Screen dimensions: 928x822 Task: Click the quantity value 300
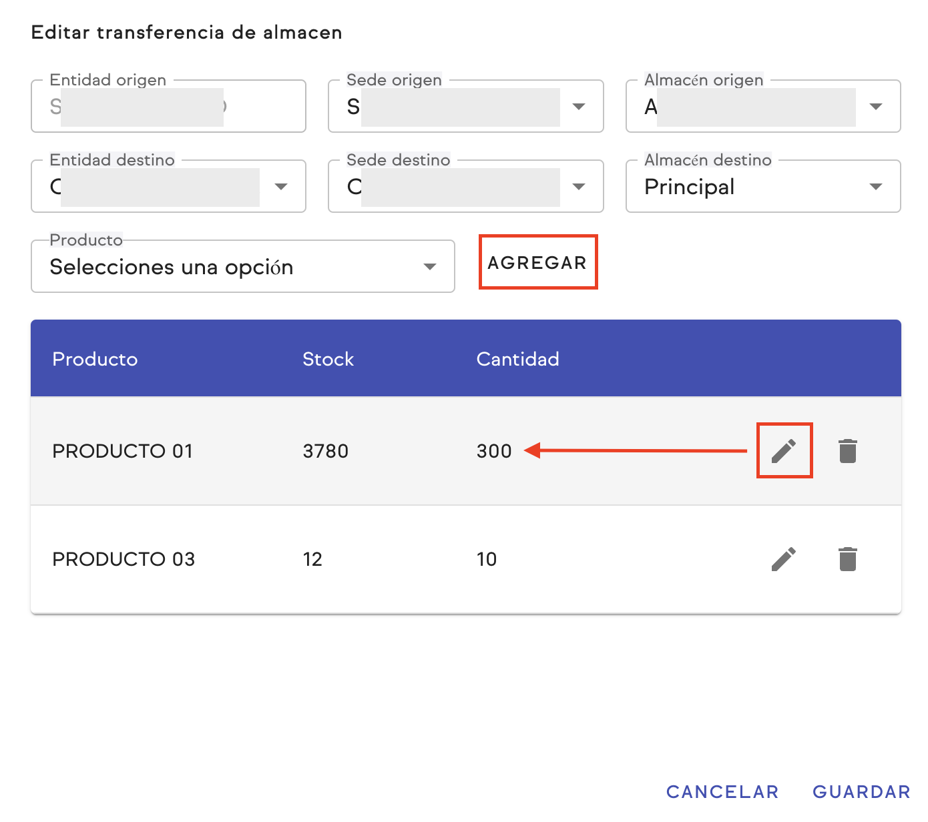[494, 451]
